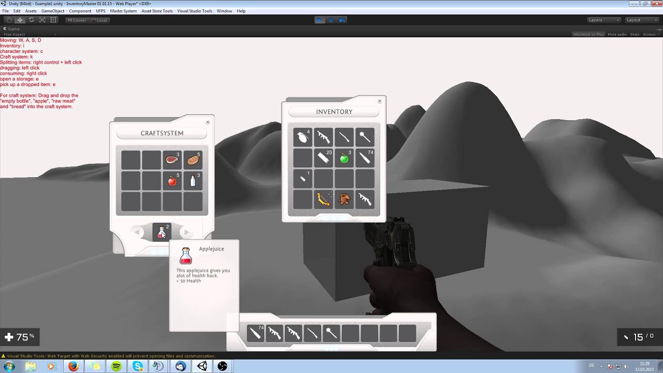Select the Scale transform tool
The image size is (663, 373).
tap(42, 20)
